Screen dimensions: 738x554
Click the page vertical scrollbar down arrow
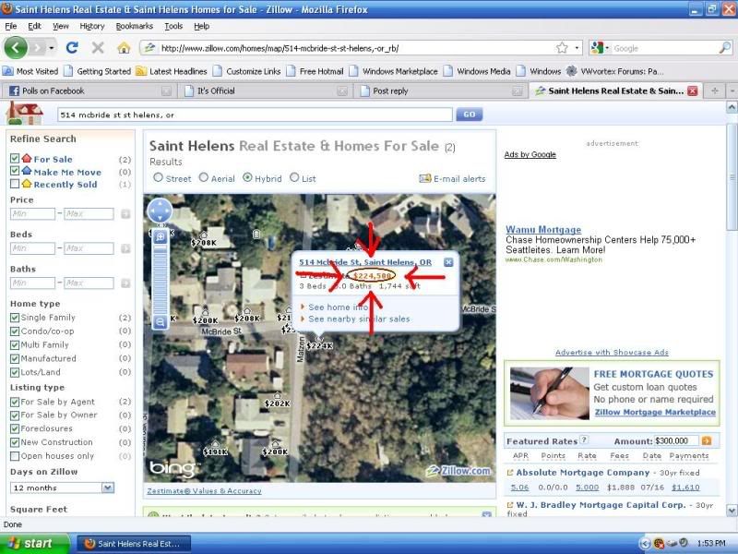click(x=732, y=511)
